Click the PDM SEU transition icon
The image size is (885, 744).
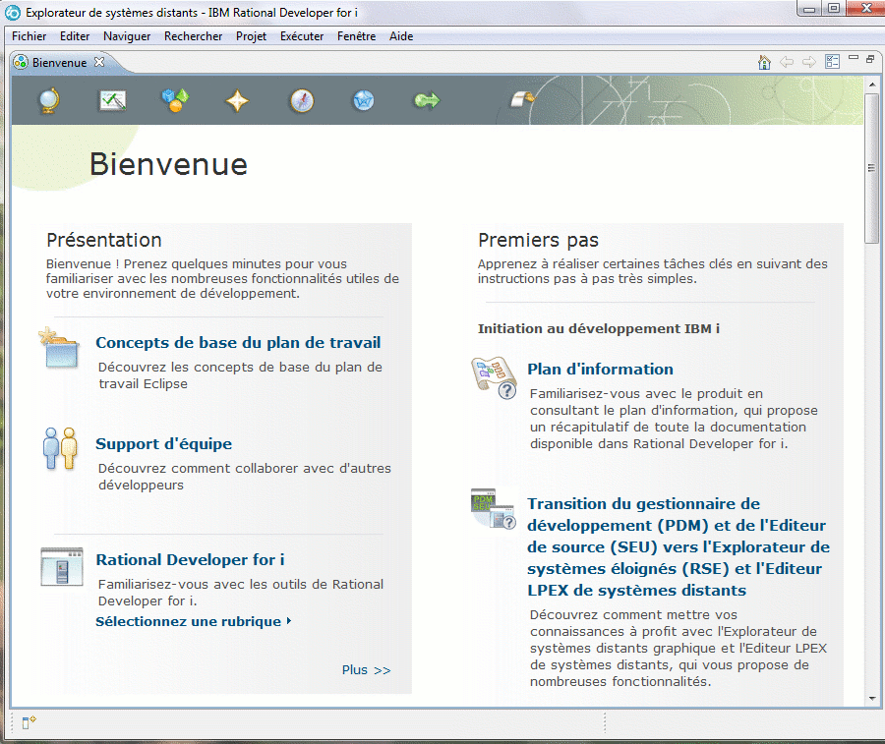(x=494, y=508)
